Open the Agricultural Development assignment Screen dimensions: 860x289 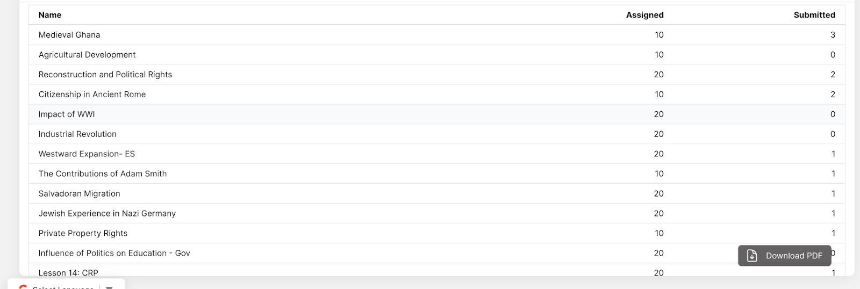[x=87, y=55]
